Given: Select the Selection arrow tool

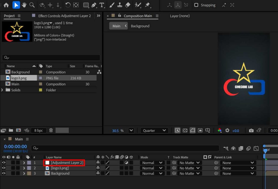Looking at the screenshot, I should pyautogui.click(x=16, y=5).
